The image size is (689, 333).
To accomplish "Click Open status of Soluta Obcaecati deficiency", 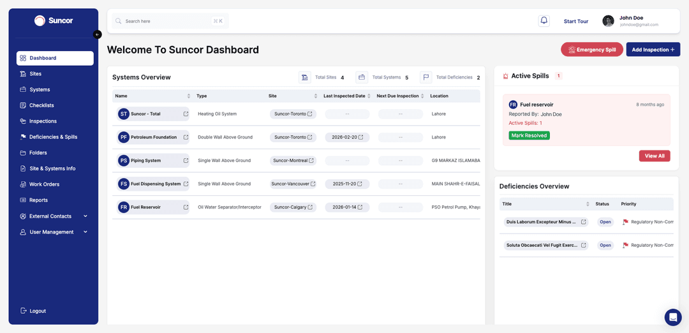I will pos(605,245).
